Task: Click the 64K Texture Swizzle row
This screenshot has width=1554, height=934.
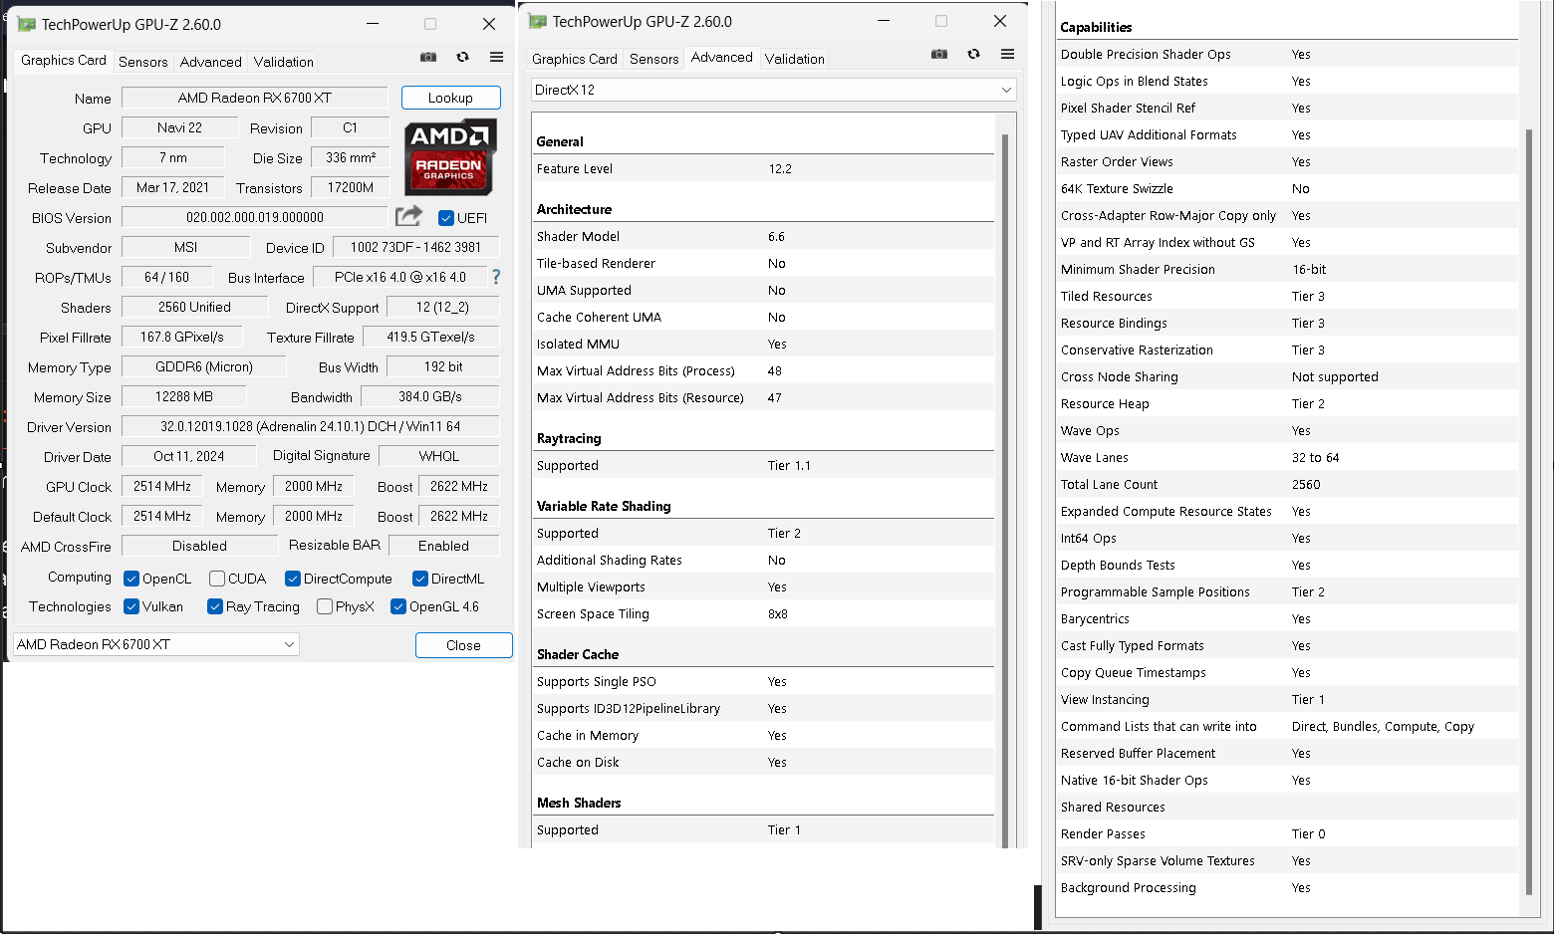Action: [x=1287, y=188]
